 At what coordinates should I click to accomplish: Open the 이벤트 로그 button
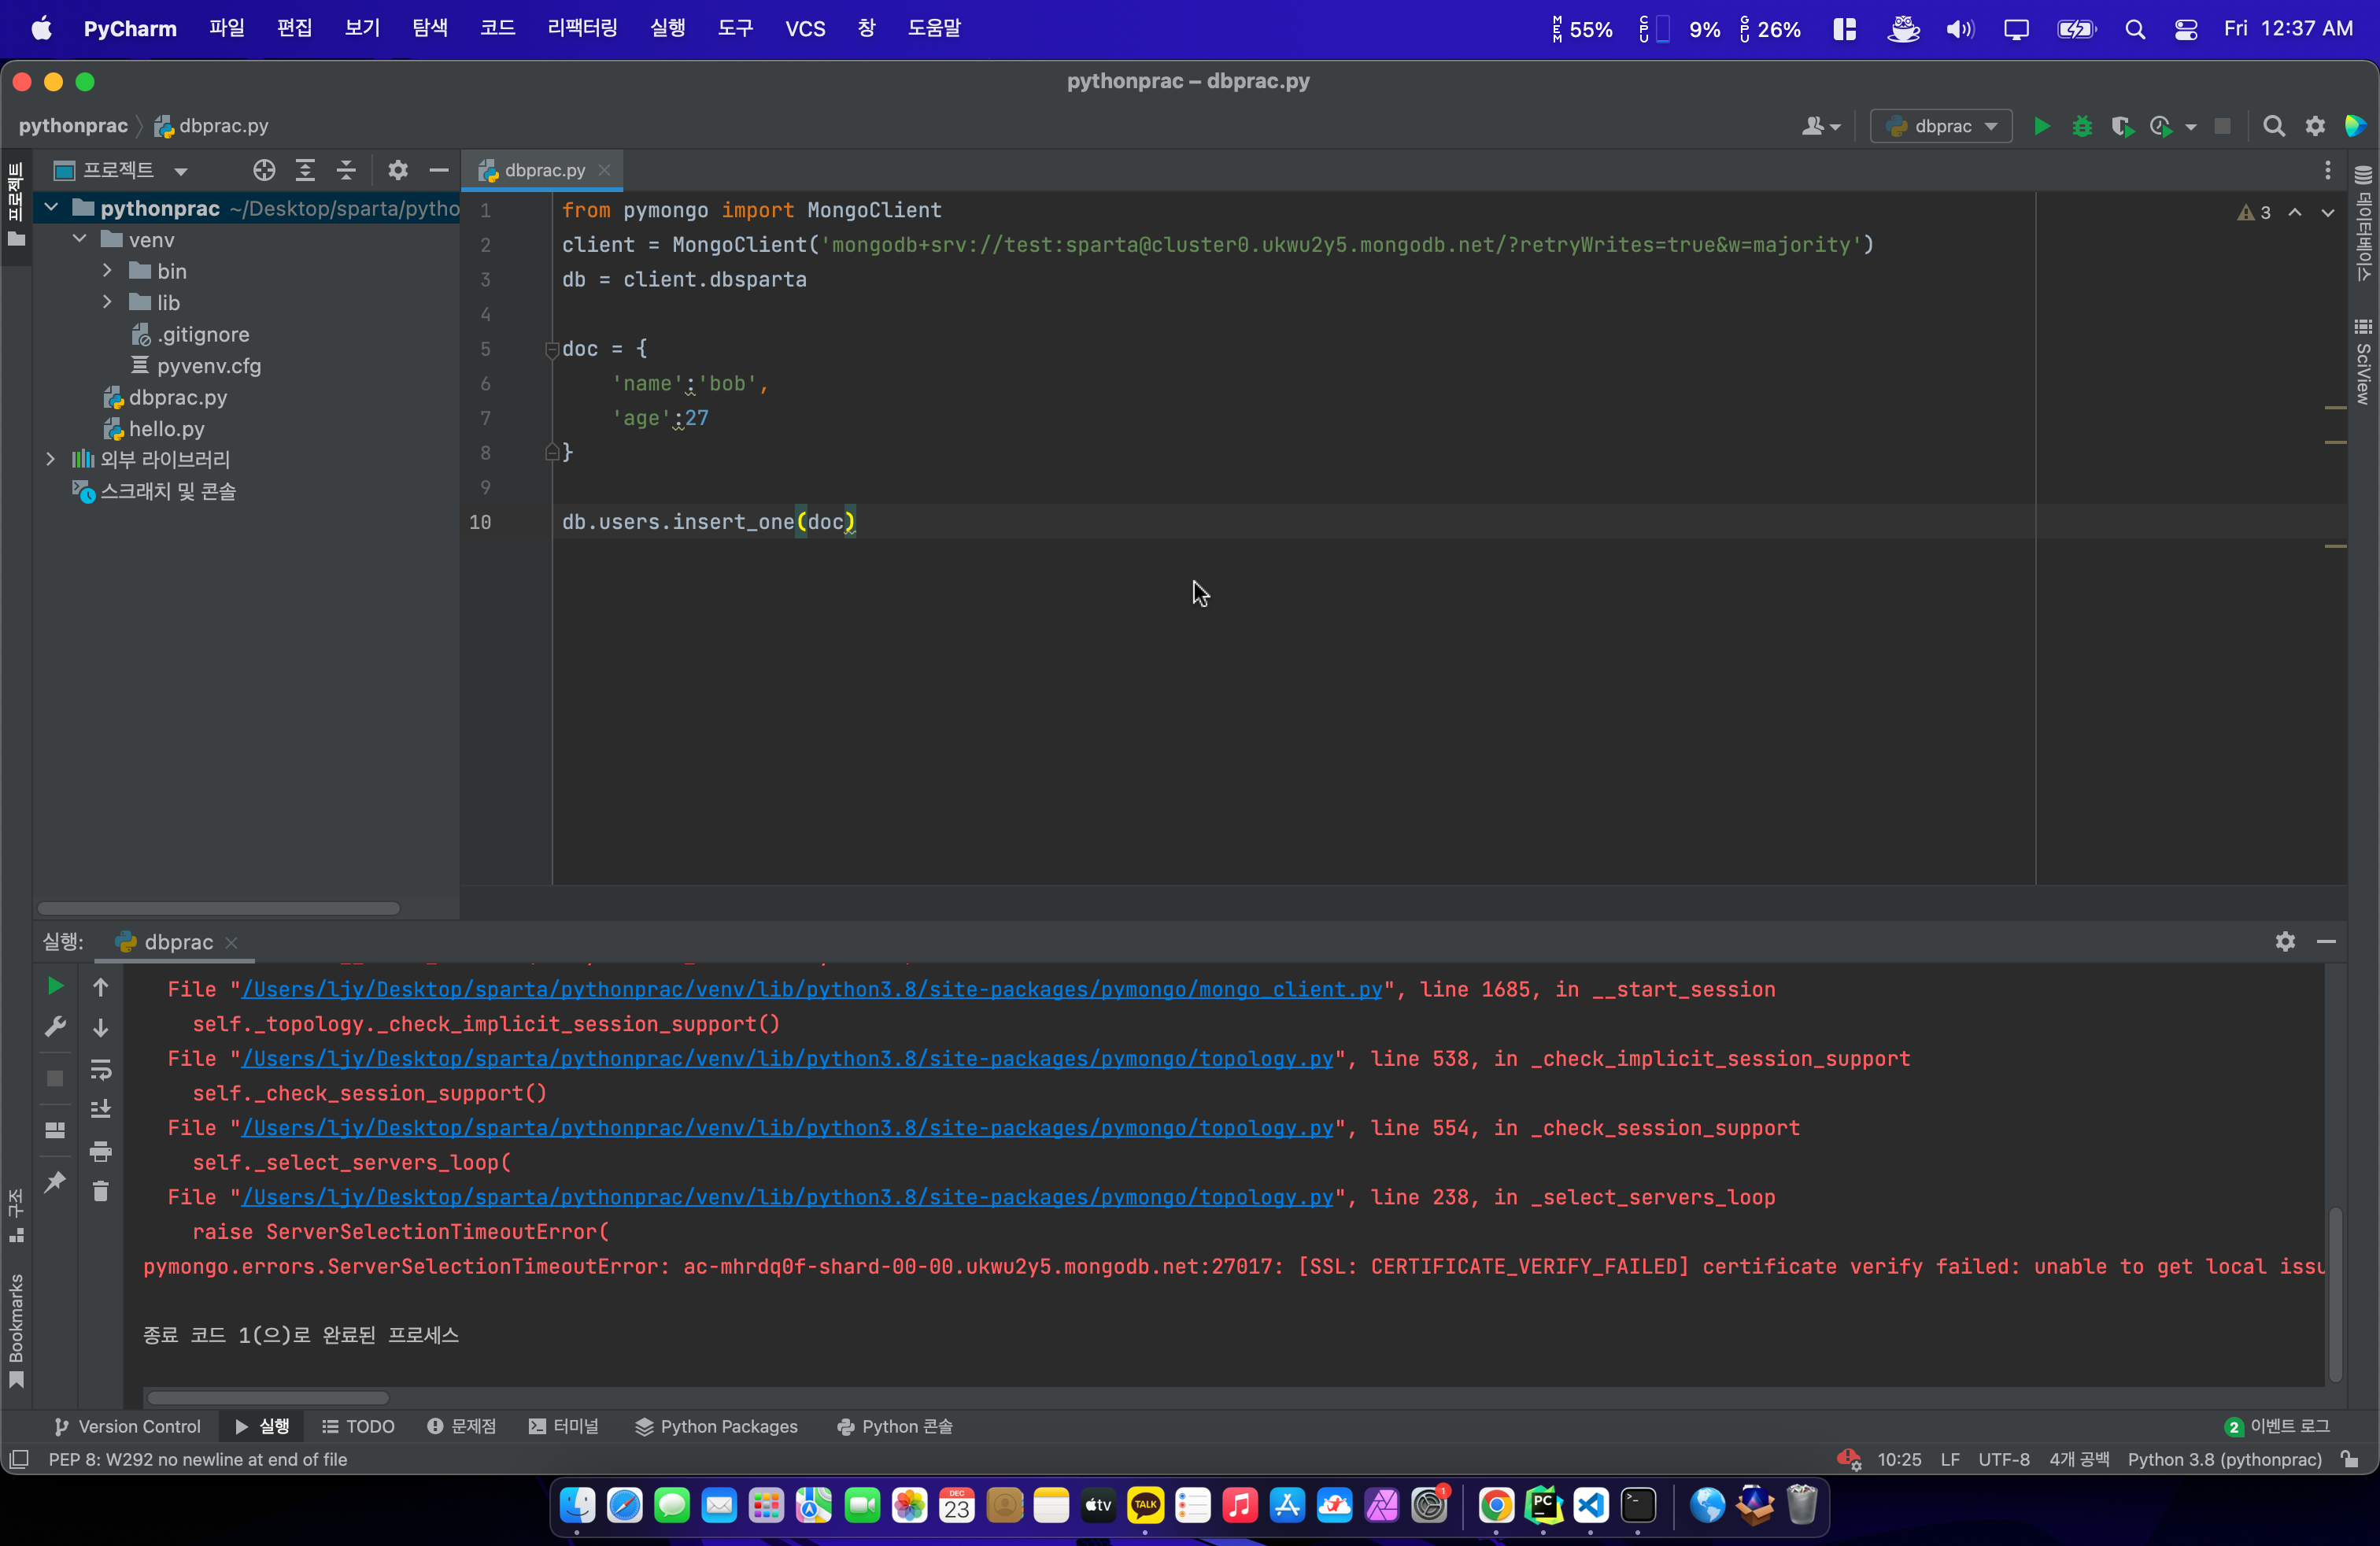tap(2277, 1426)
